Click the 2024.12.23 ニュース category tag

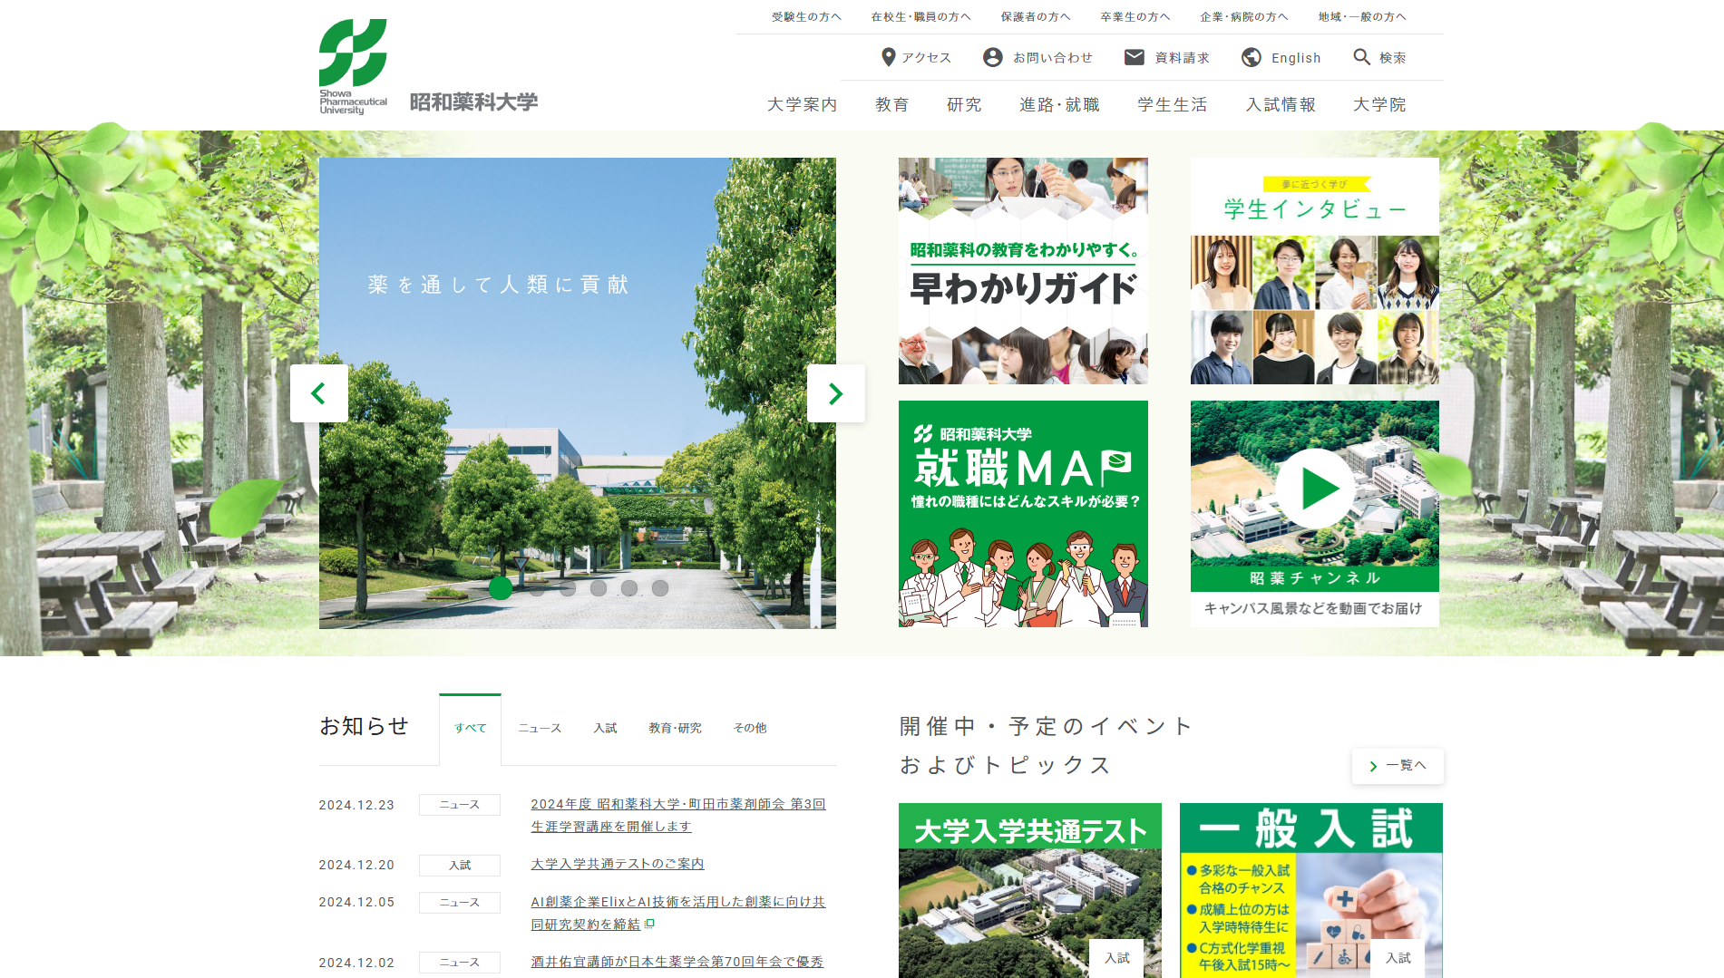point(460,805)
